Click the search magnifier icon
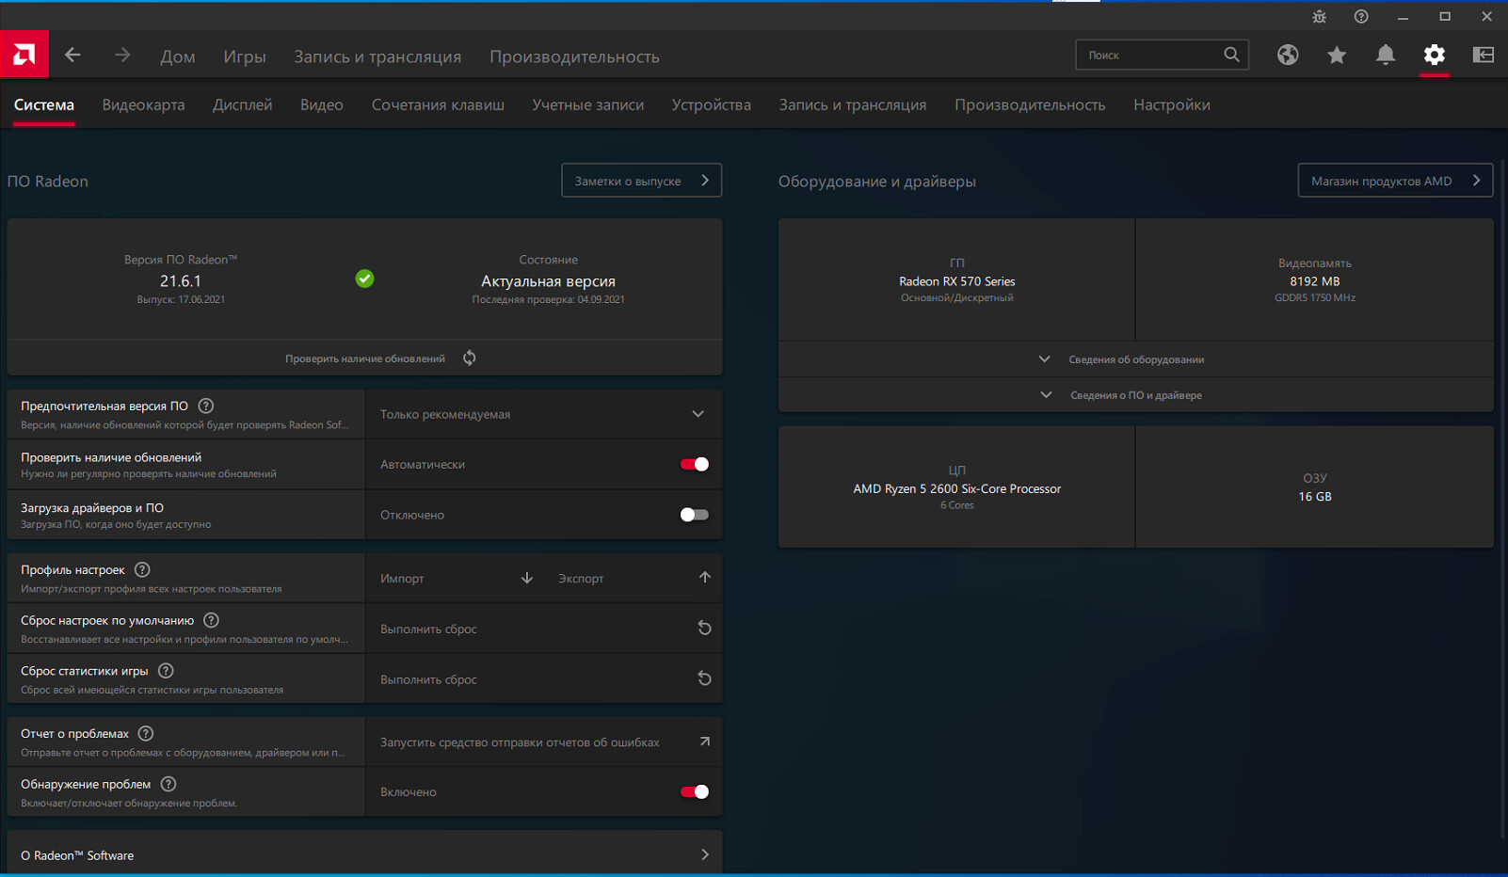Image resolution: width=1508 pixels, height=877 pixels. tap(1231, 55)
